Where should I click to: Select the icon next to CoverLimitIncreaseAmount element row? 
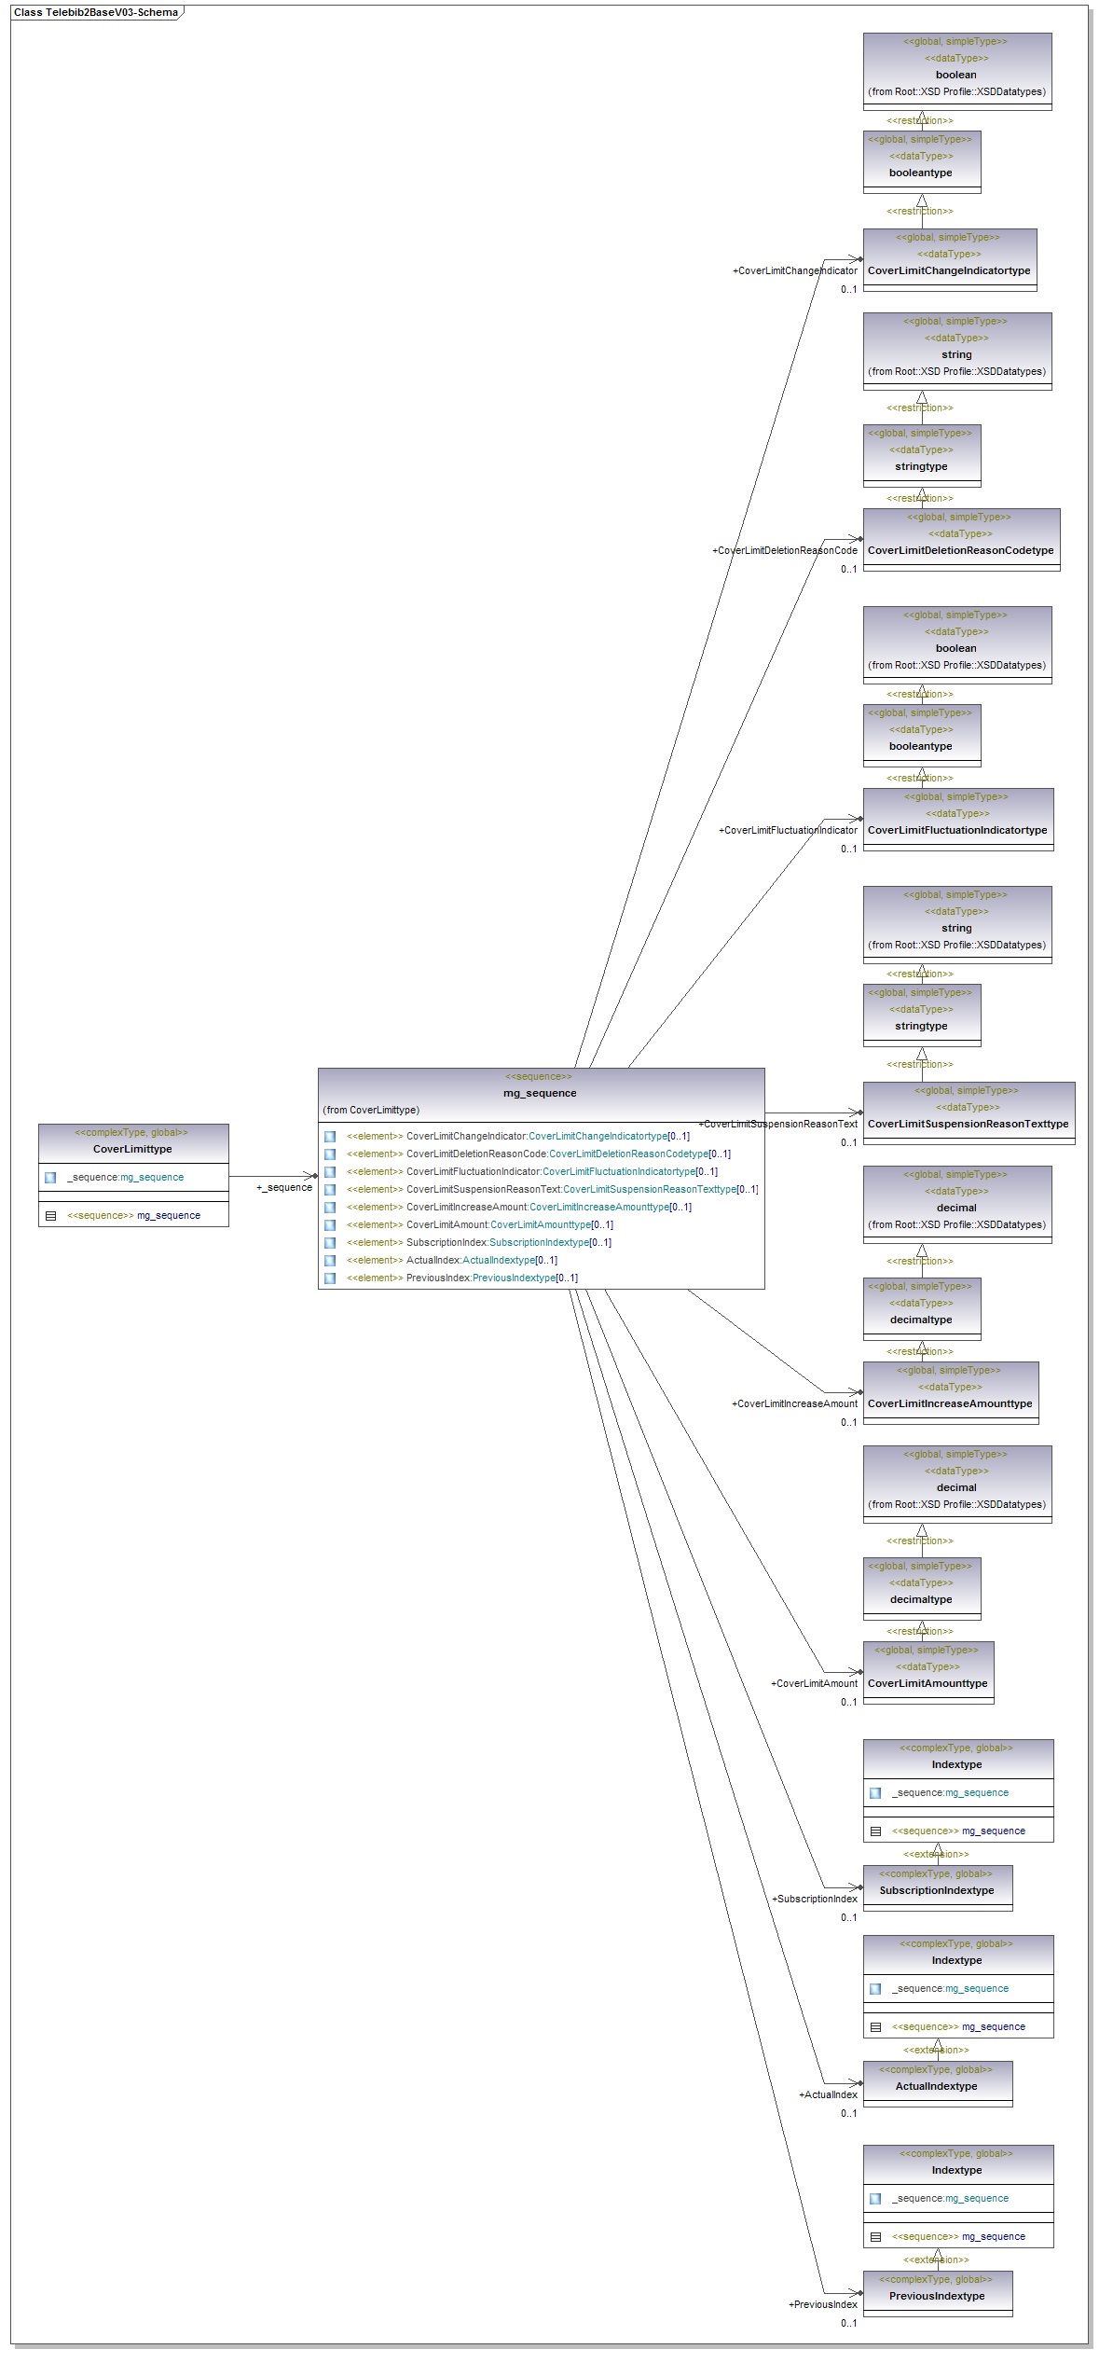[x=330, y=1208]
